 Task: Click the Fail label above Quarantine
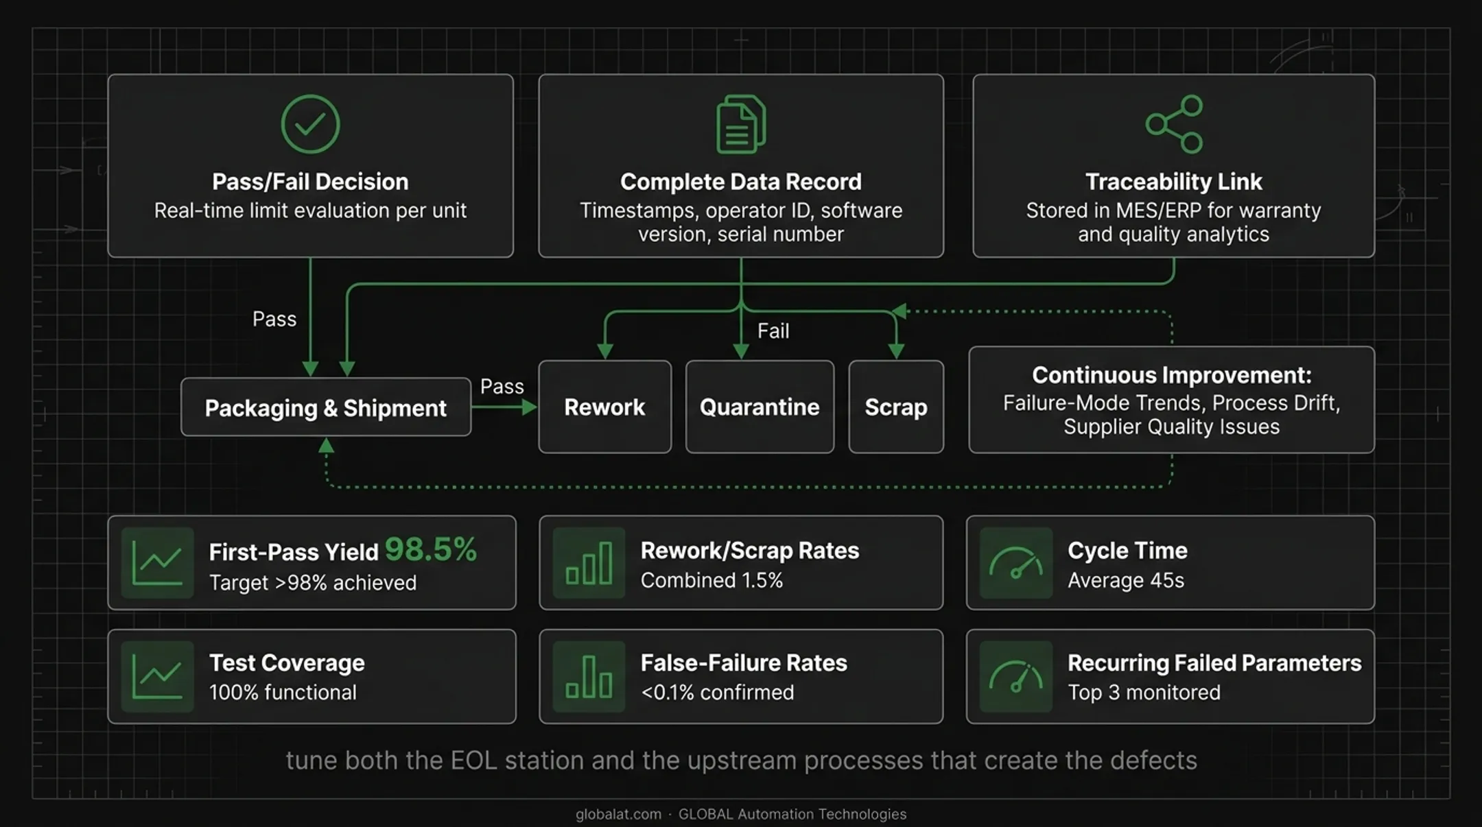pyautogui.click(x=773, y=331)
